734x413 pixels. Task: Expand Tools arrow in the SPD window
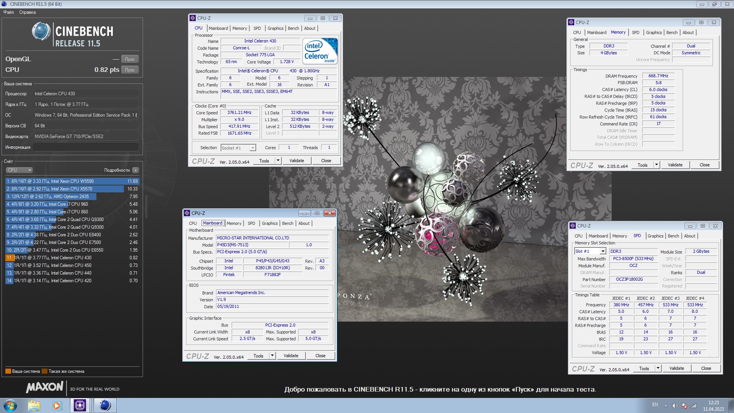658,369
